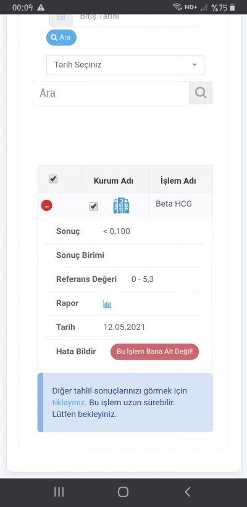The image size is (247, 507).
Task: Tap the Android home navigation icon
Action: point(123,492)
